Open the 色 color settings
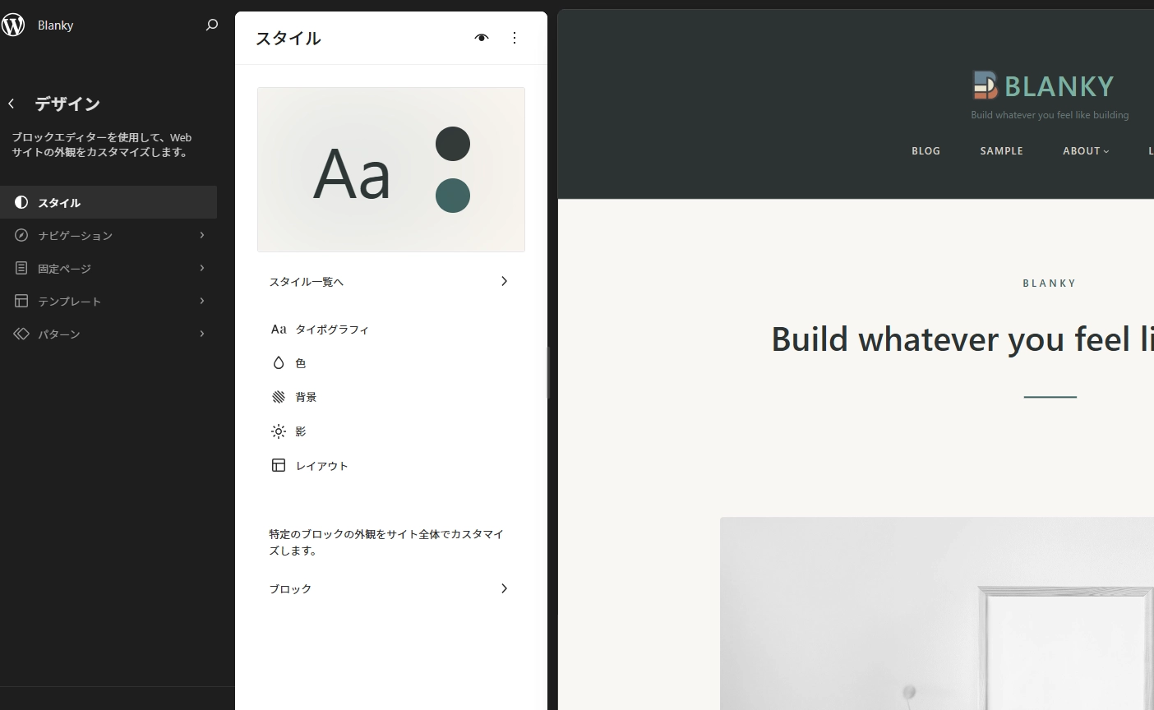 [300, 363]
